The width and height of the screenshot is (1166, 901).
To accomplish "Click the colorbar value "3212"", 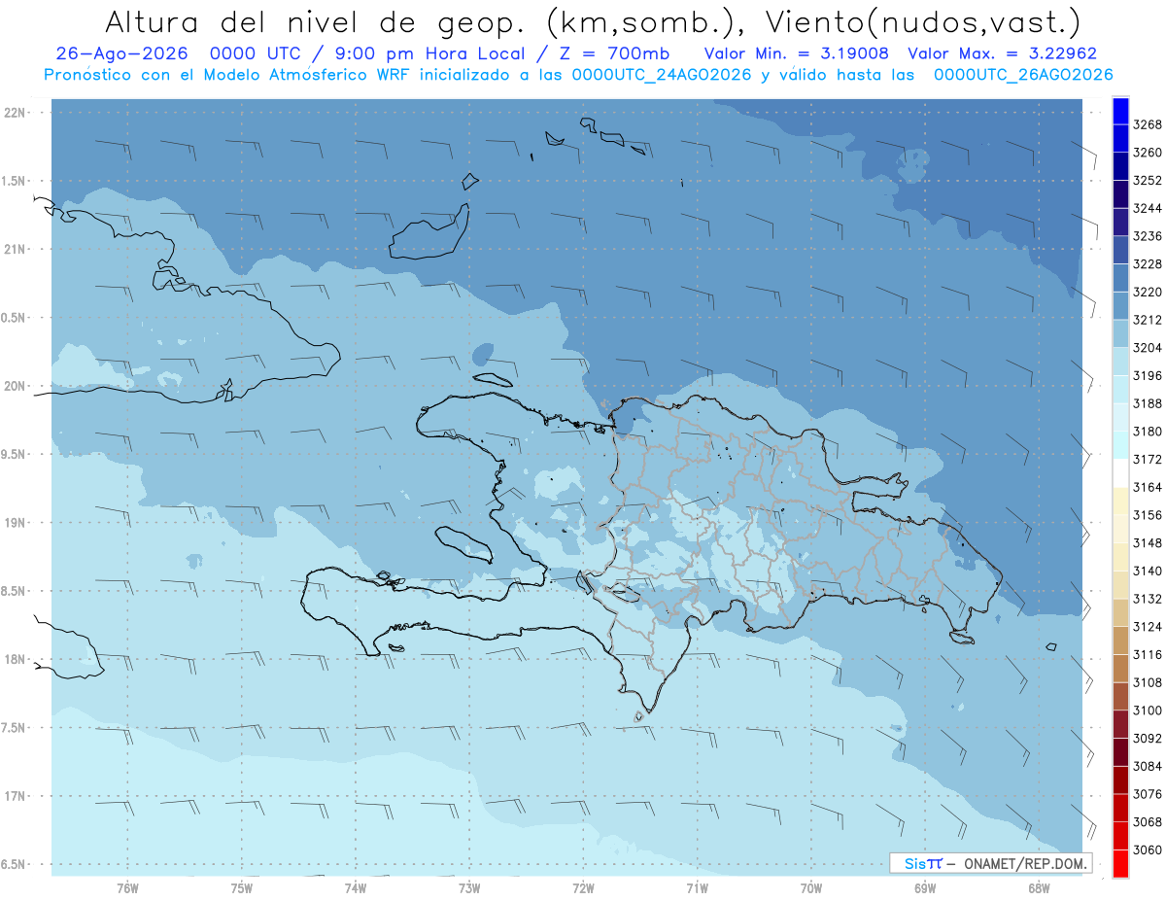I will click(1148, 320).
